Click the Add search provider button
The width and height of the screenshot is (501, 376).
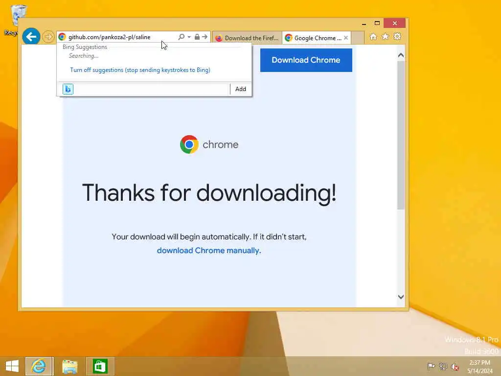coord(241,89)
